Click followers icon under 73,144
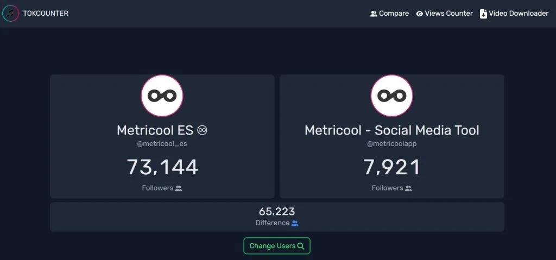 (x=179, y=188)
